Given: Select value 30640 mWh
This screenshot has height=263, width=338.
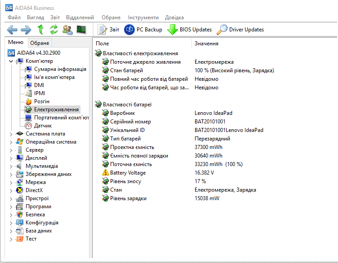Looking at the screenshot, I should point(209,156).
